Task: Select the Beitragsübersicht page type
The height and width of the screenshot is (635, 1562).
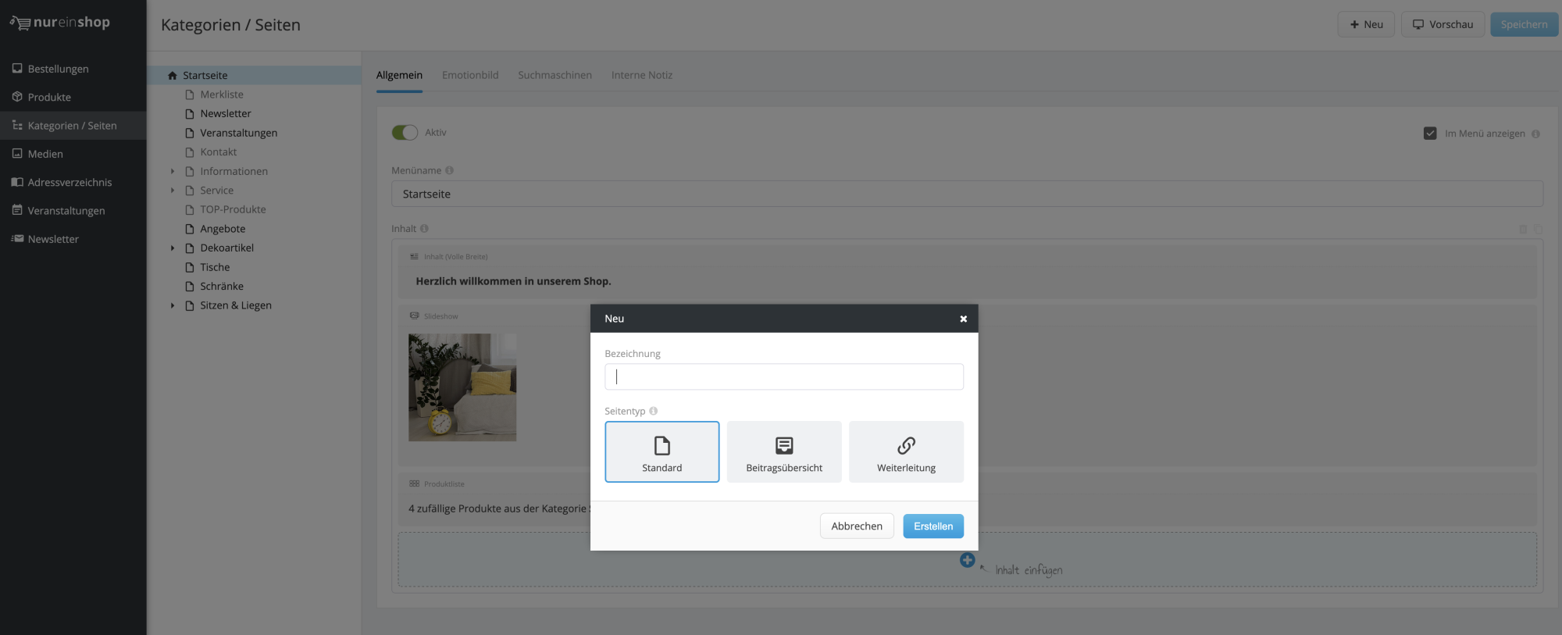Action: 784,452
